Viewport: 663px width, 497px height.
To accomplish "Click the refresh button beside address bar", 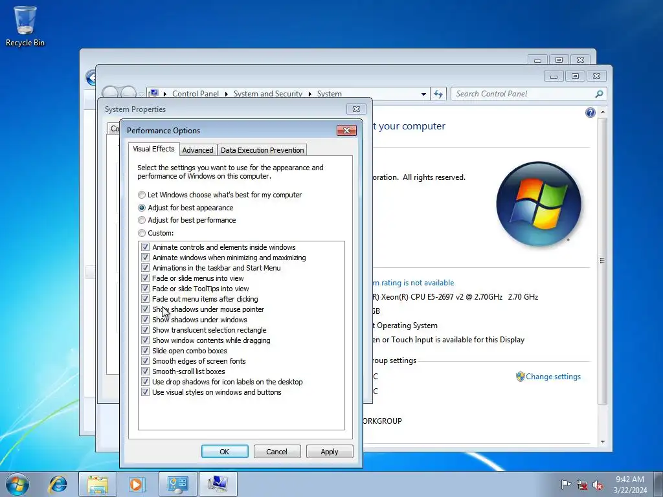I will click(438, 94).
